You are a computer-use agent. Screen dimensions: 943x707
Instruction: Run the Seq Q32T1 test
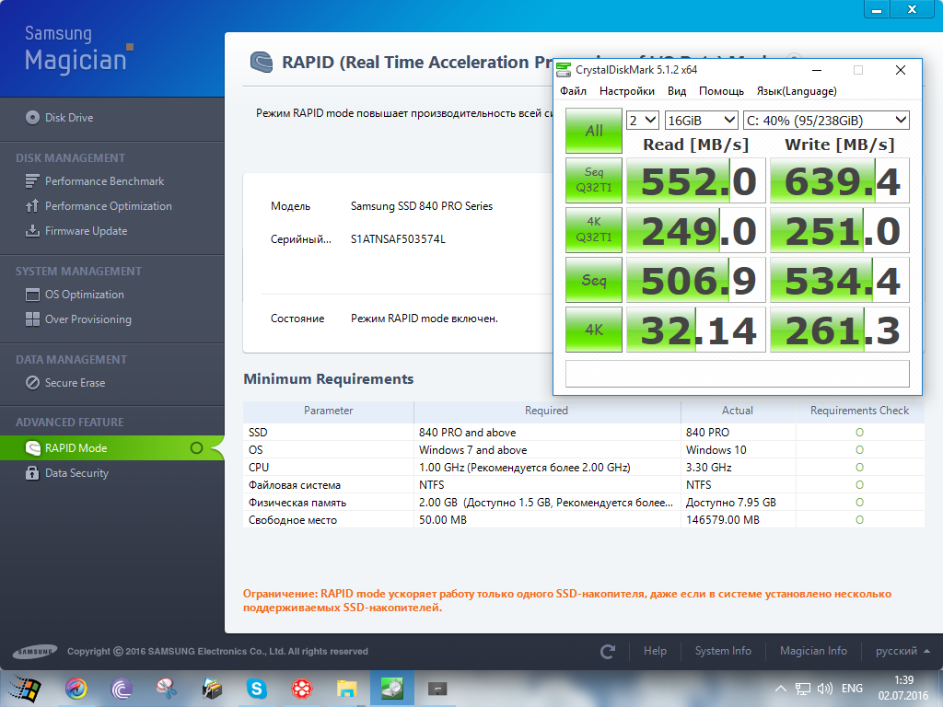pos(594,180)
